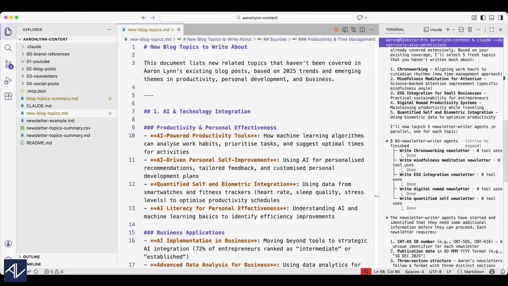Click the Claude Code starburst icon
508x286 pixels.
coord(336,30)
